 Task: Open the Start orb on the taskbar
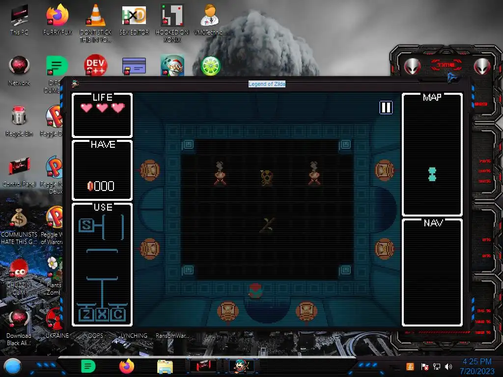(13, 367)
